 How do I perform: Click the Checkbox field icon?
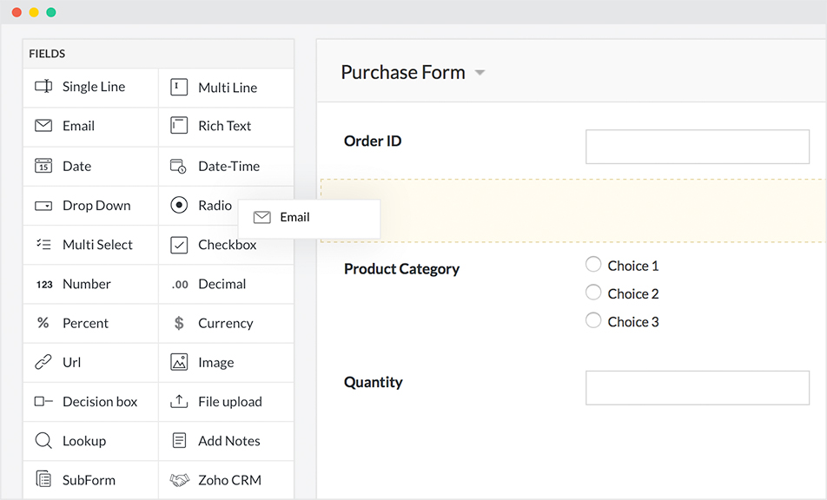(179, 245)
